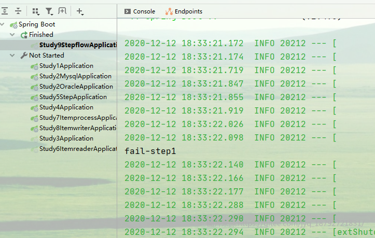
Task: Click log line timestamped 18:33:22.026
Action: [230, 124]
